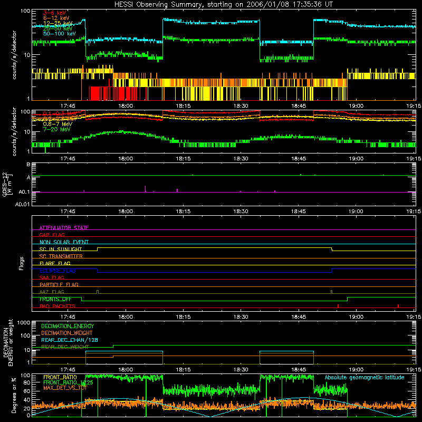Click the HESSI Observing Summary title
Screen dimensions: 422x422
coord(223,4)
